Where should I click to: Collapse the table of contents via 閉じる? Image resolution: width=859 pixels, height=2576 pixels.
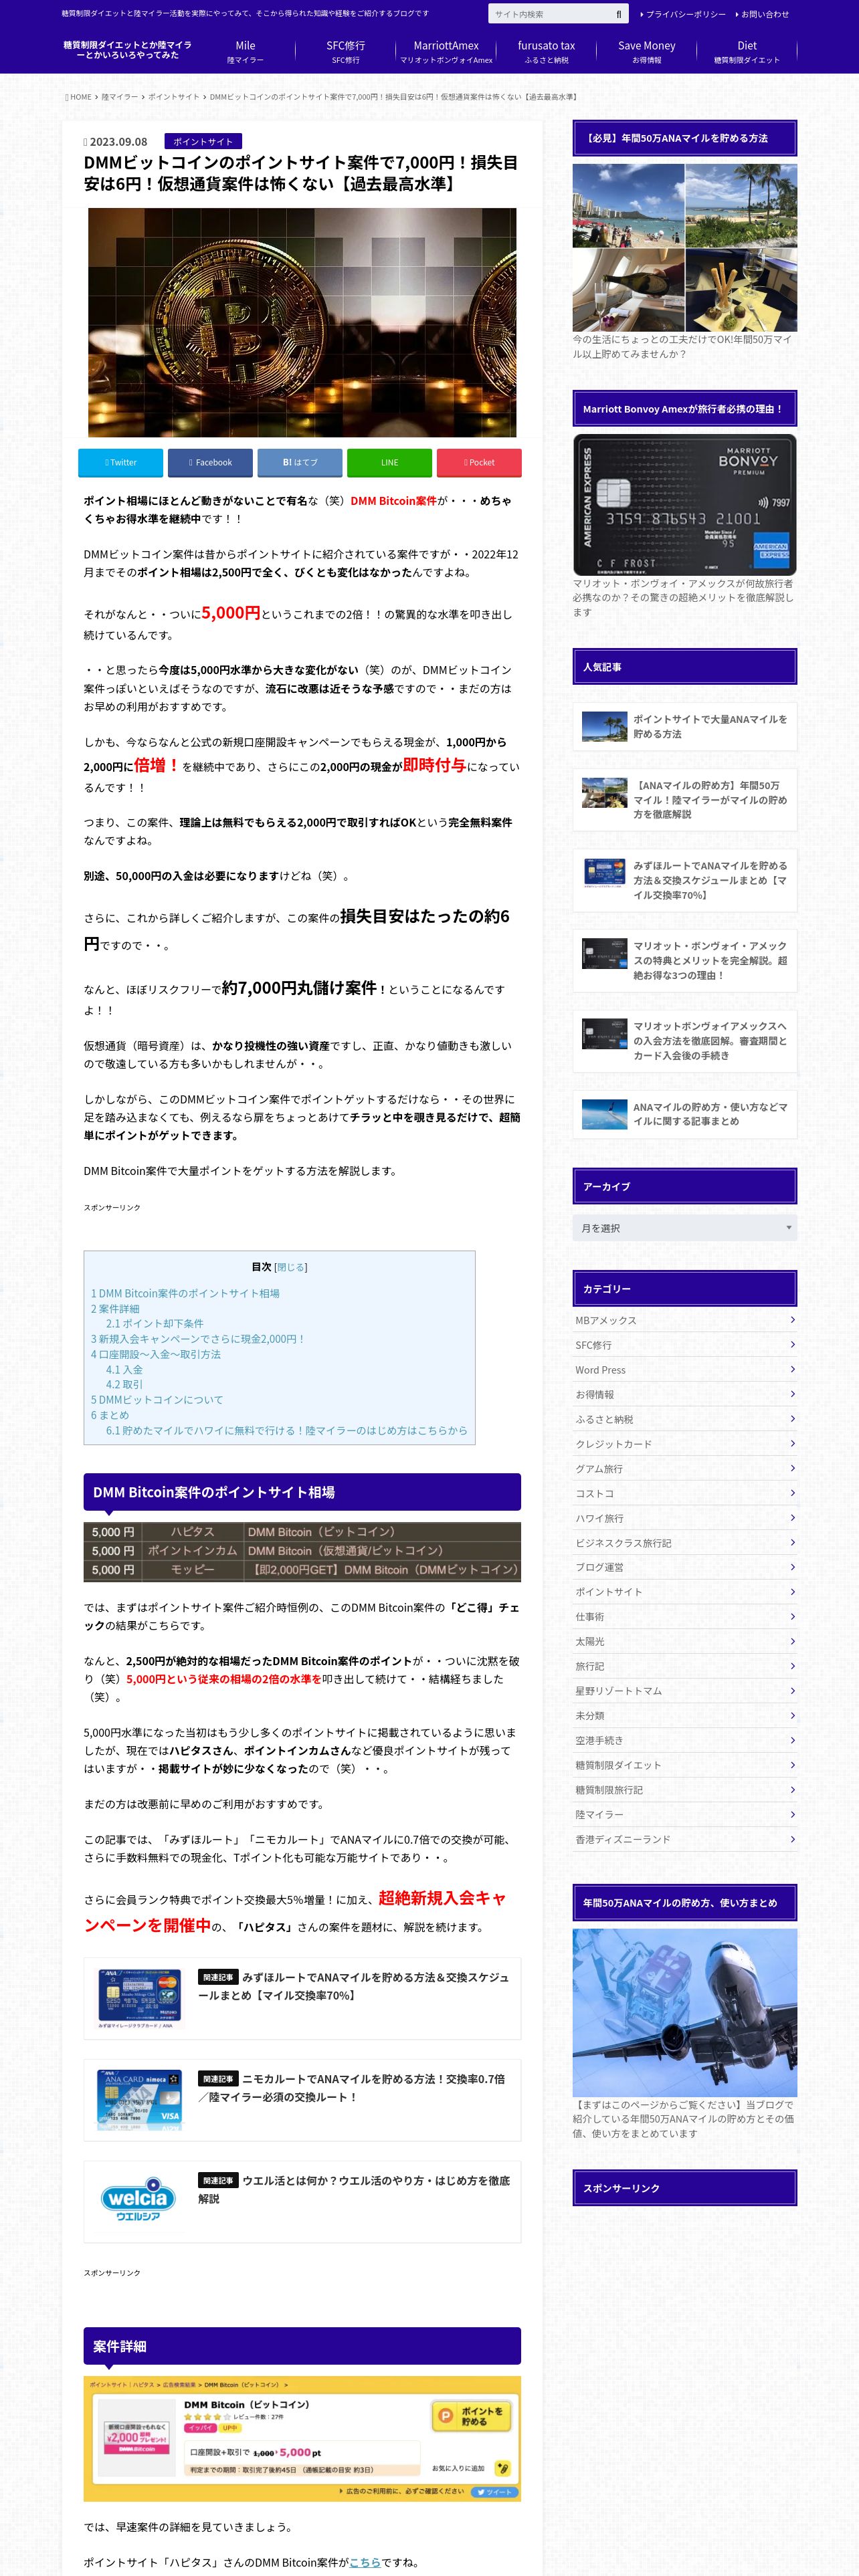(x=291, y=1267)
